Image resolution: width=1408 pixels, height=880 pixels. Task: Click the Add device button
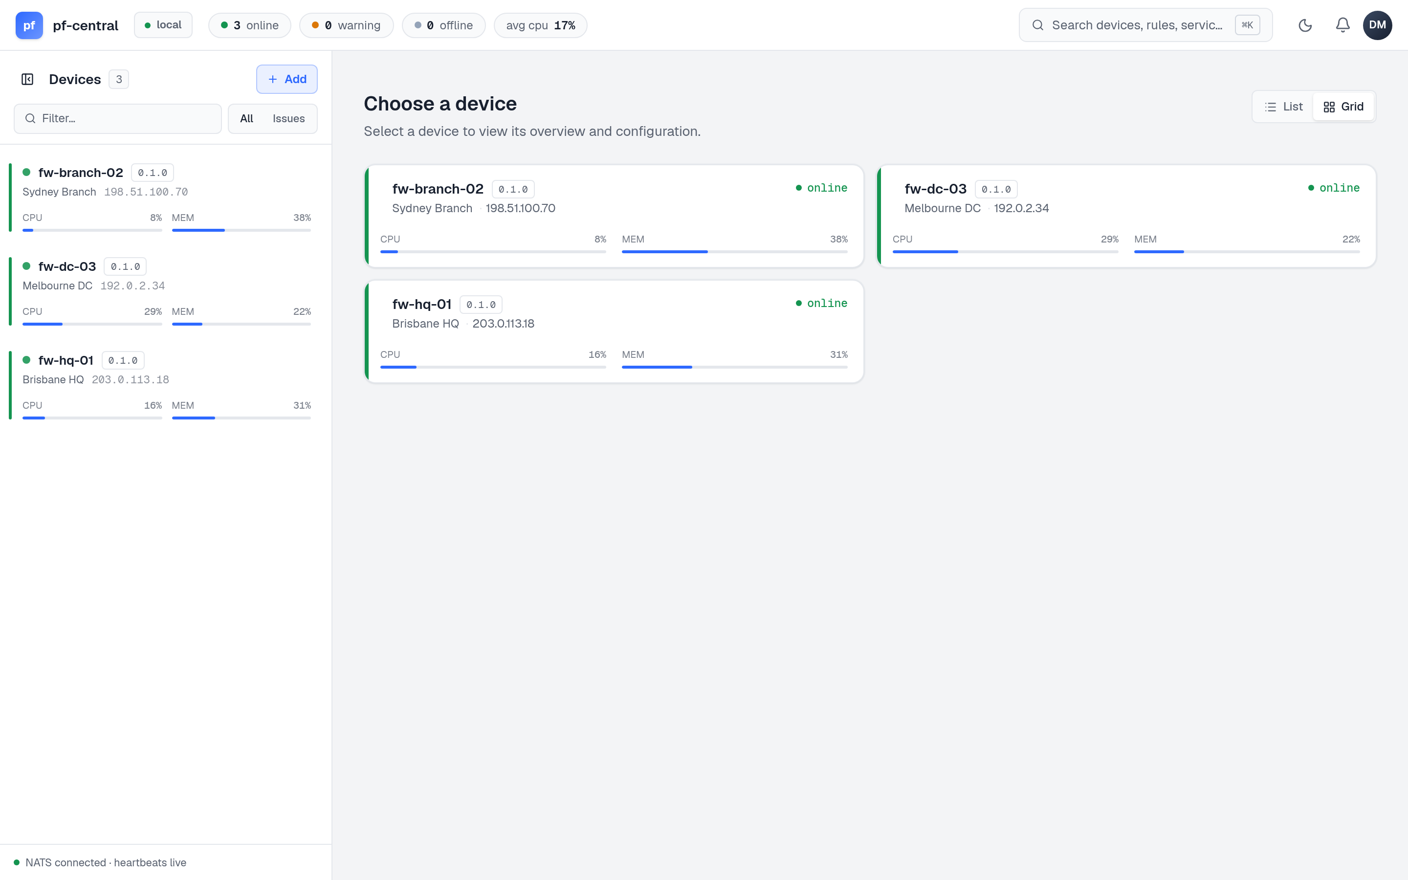[x=287, y=79]
